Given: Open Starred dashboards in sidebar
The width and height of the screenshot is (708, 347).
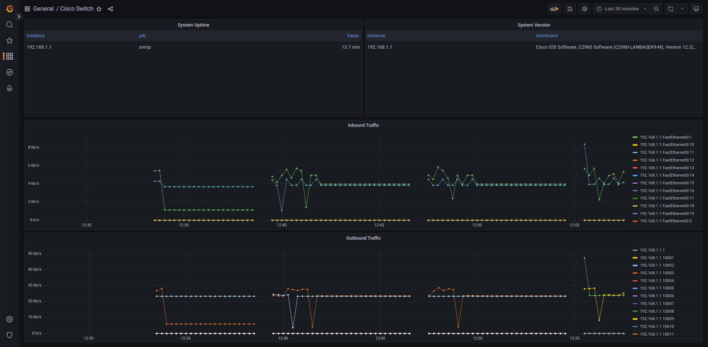Looking at the screenshot, I should coord(10,41).
